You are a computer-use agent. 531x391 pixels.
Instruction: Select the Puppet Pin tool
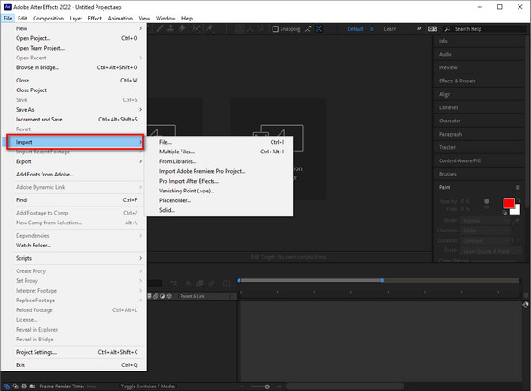point(209,29)
